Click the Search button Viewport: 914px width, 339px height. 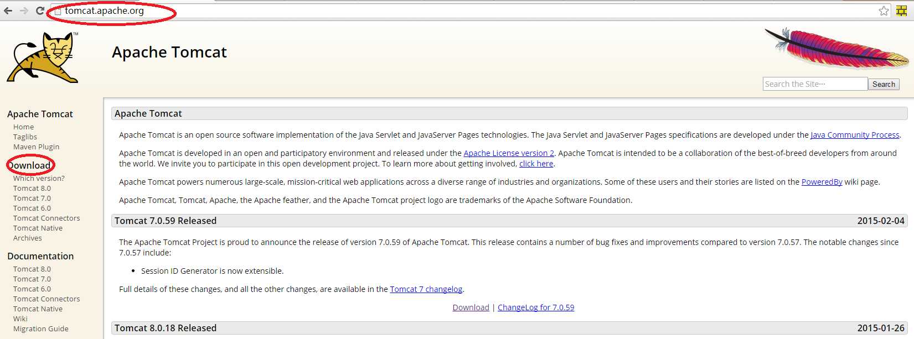click(884, 84)
